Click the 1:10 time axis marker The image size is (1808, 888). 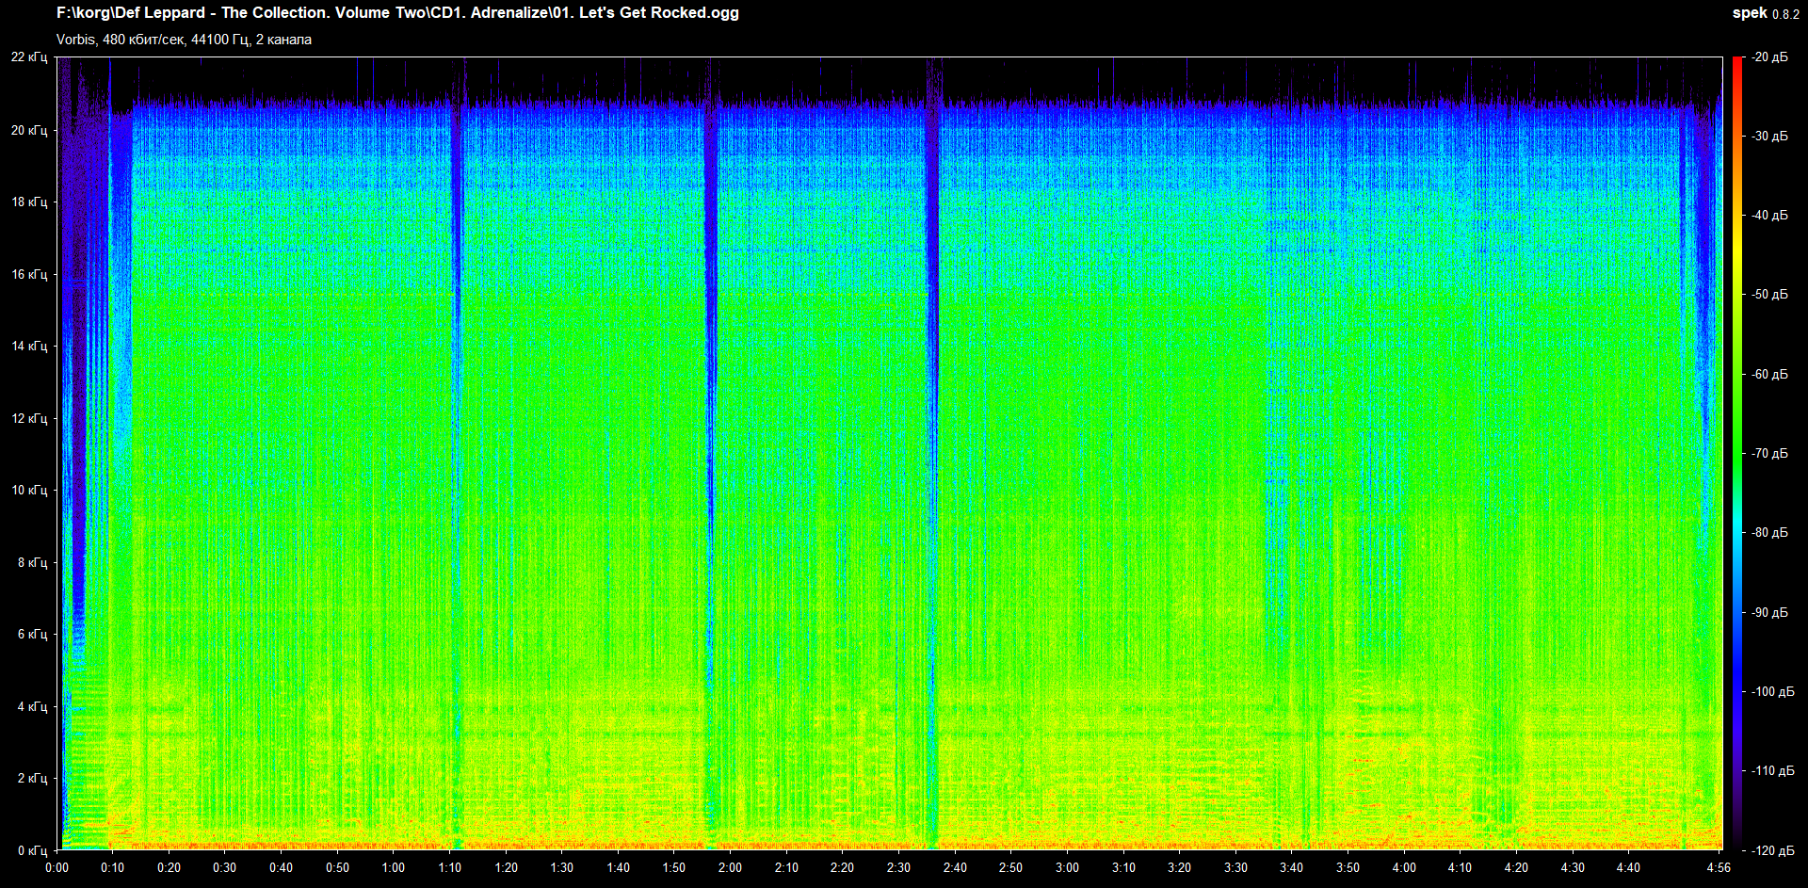[449, 867]
